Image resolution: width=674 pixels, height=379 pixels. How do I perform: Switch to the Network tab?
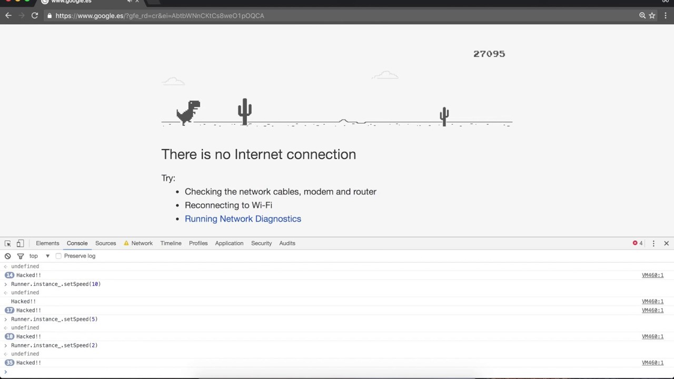[138, 243]
